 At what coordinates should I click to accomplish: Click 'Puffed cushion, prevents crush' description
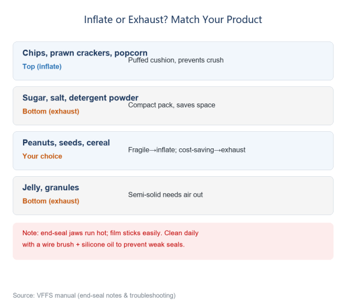(175, 60)
